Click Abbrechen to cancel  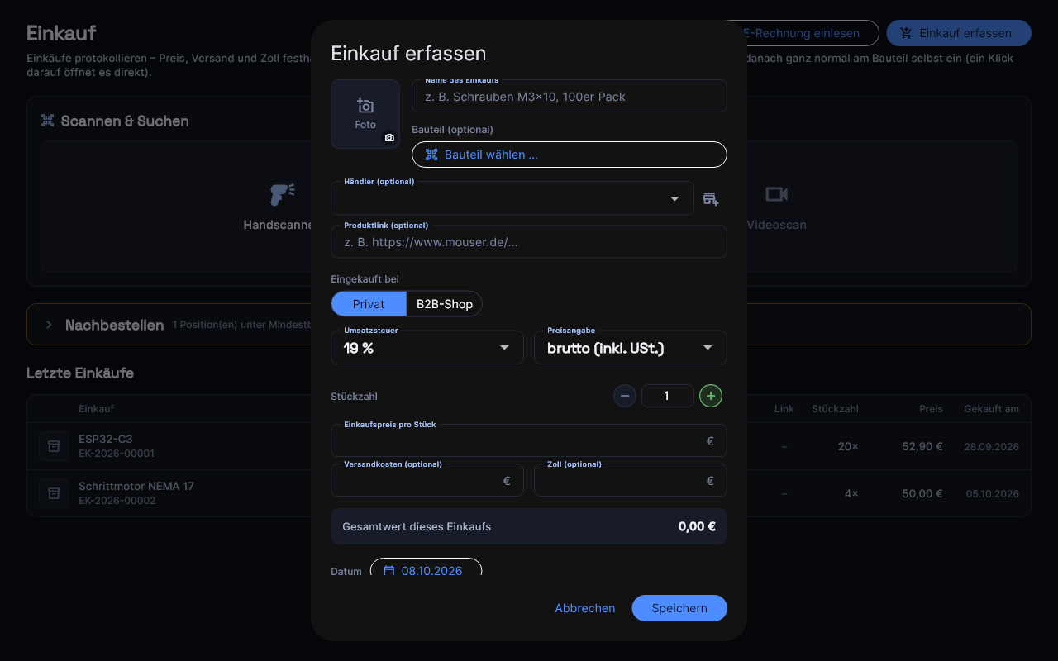click(585, 608)
